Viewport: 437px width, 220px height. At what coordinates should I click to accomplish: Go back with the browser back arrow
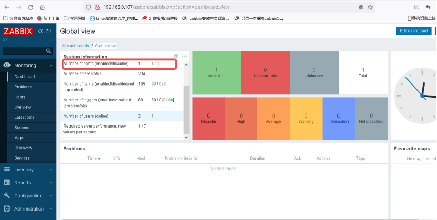pyautogui.click(x=7, y=7)
